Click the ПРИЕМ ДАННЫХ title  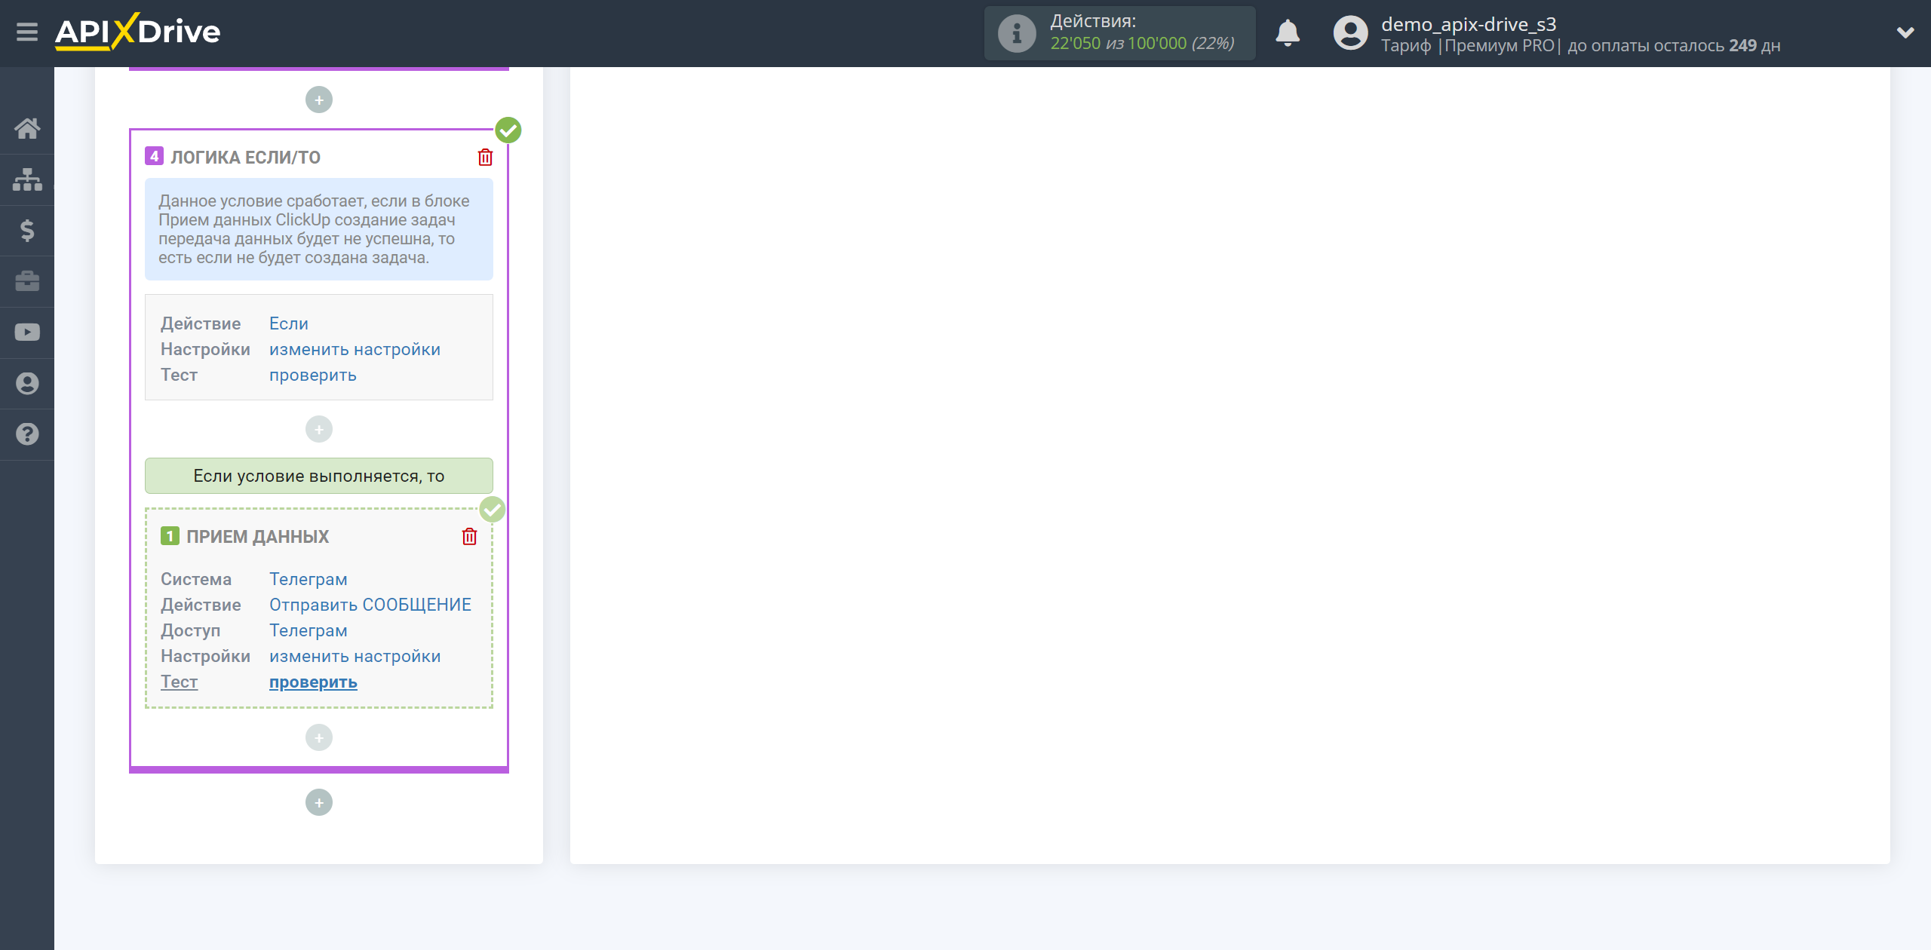258,536
